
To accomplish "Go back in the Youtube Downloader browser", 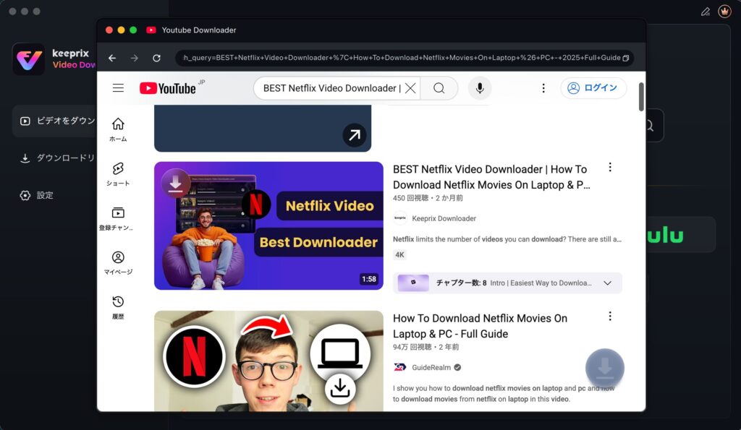I will pos(112,58).
